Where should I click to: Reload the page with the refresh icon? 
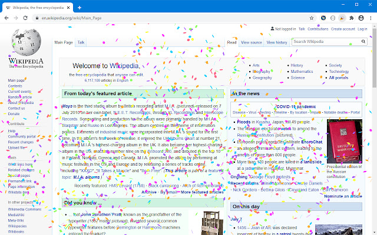coord(25,18)
